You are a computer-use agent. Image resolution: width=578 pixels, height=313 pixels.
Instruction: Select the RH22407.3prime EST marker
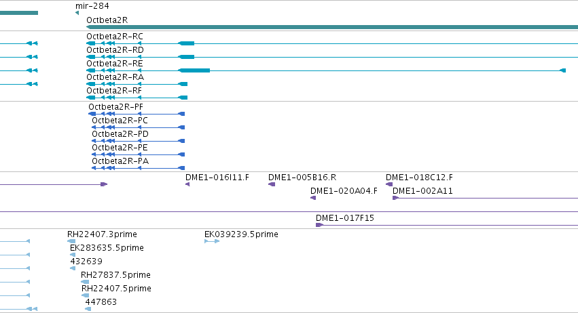click(71, 241)
